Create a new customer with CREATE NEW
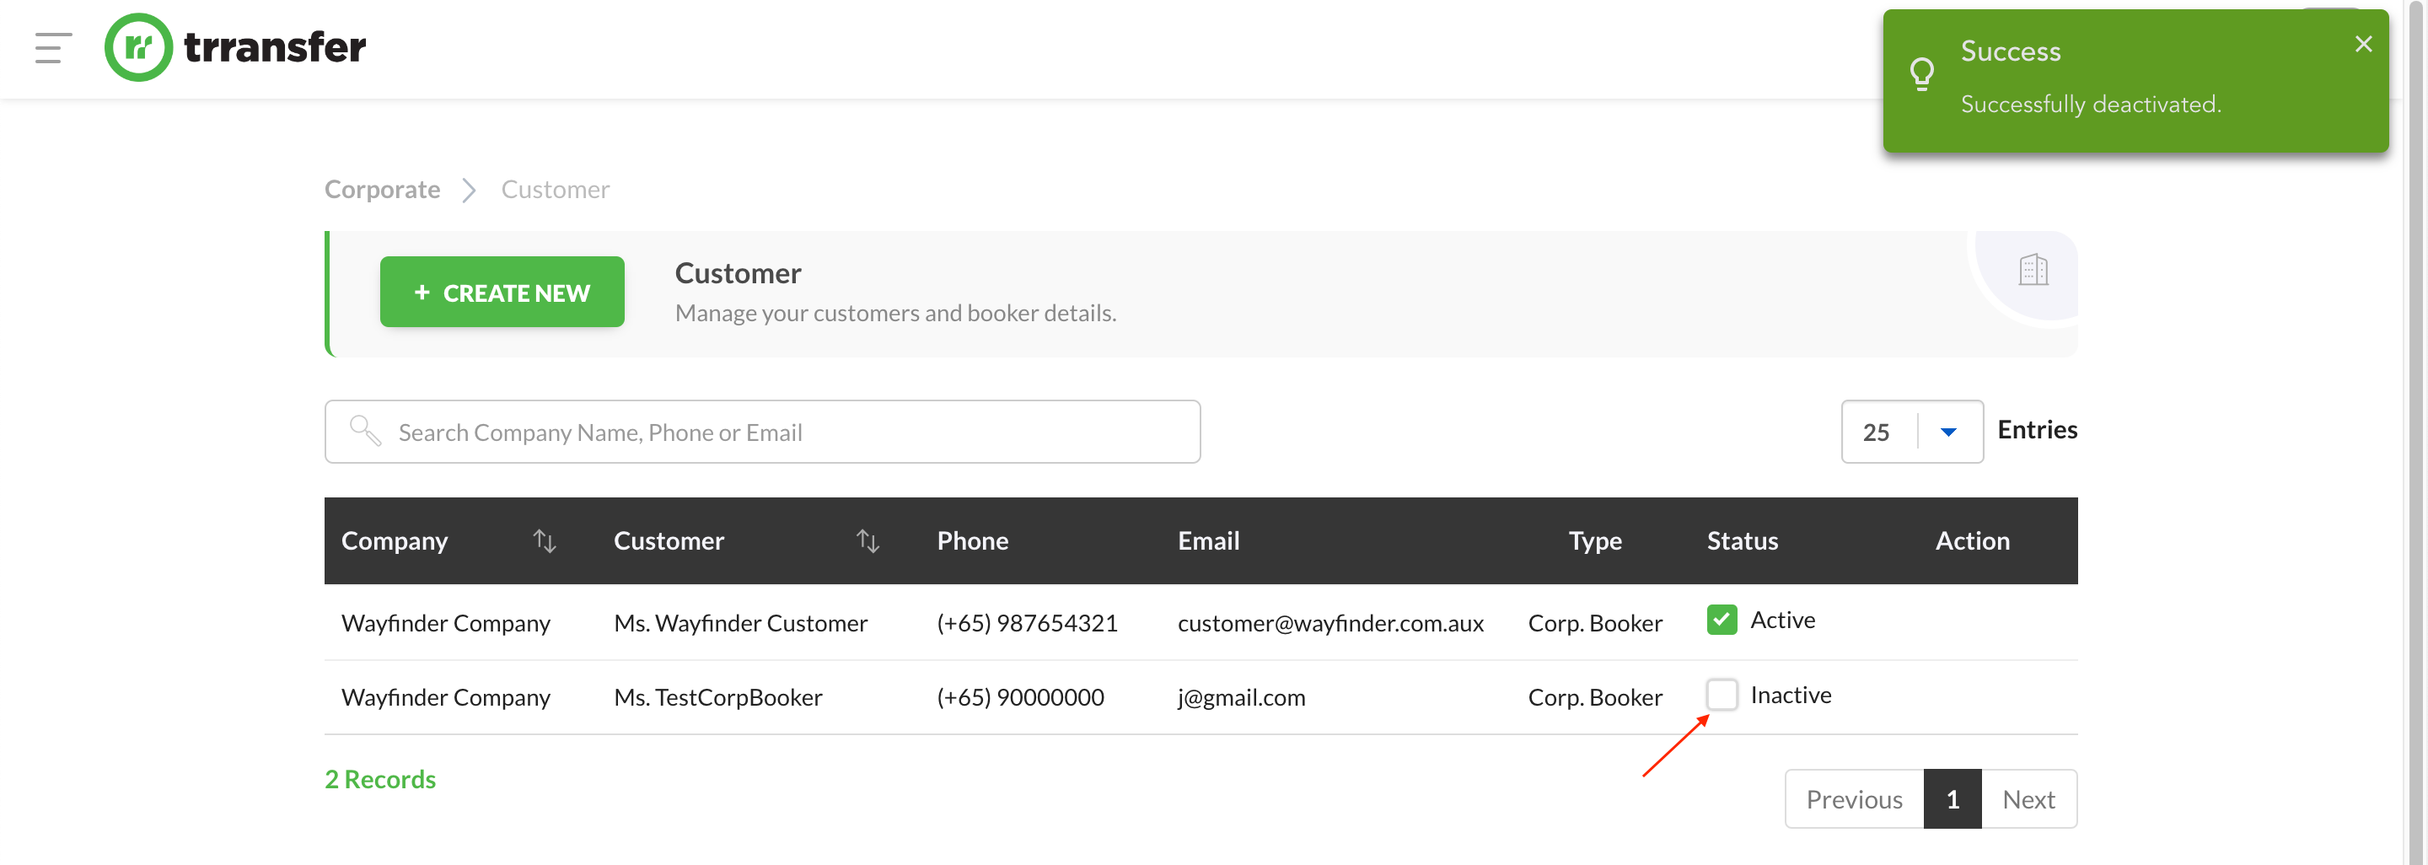The width and height of the screenshot is (2428, 865). click(502, 292)
